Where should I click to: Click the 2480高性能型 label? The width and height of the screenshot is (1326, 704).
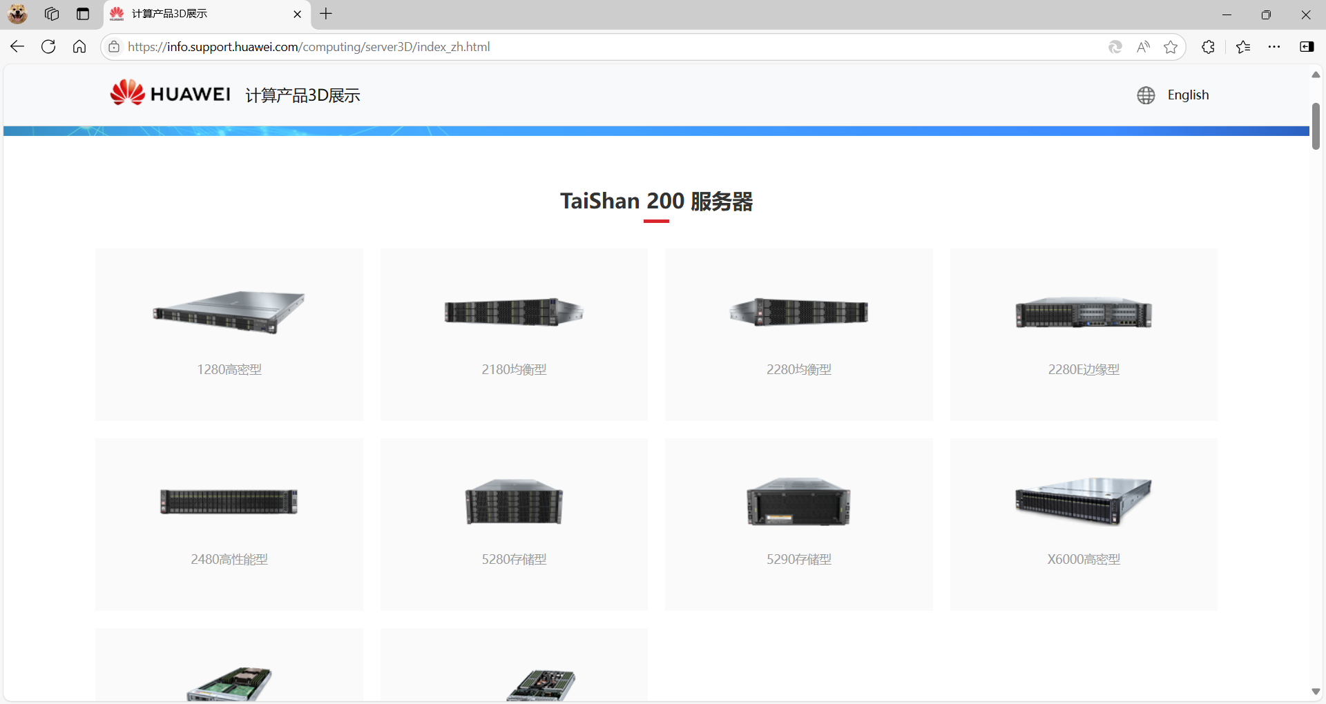click(229, 559)
